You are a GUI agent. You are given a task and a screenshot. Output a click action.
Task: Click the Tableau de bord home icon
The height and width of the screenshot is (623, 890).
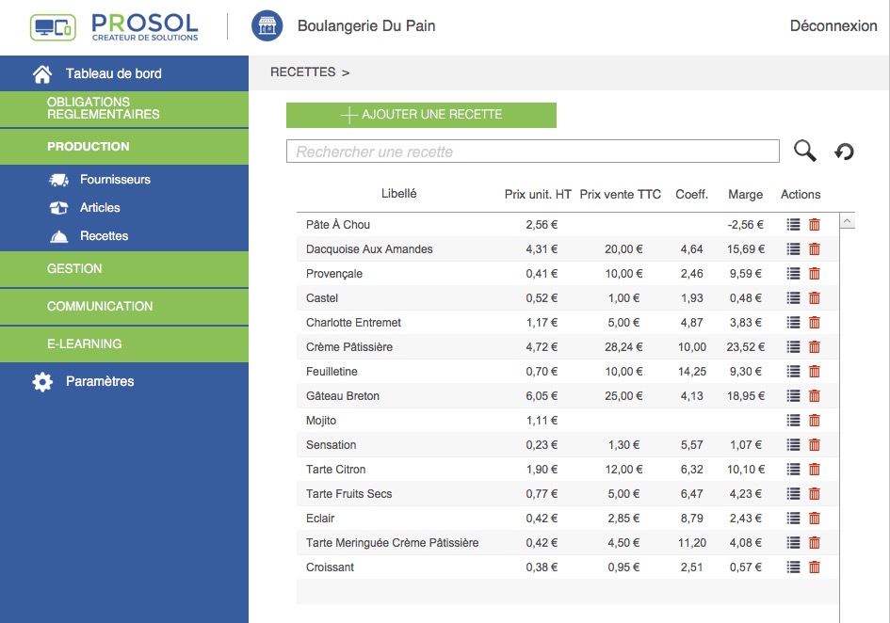click(42, 74)
